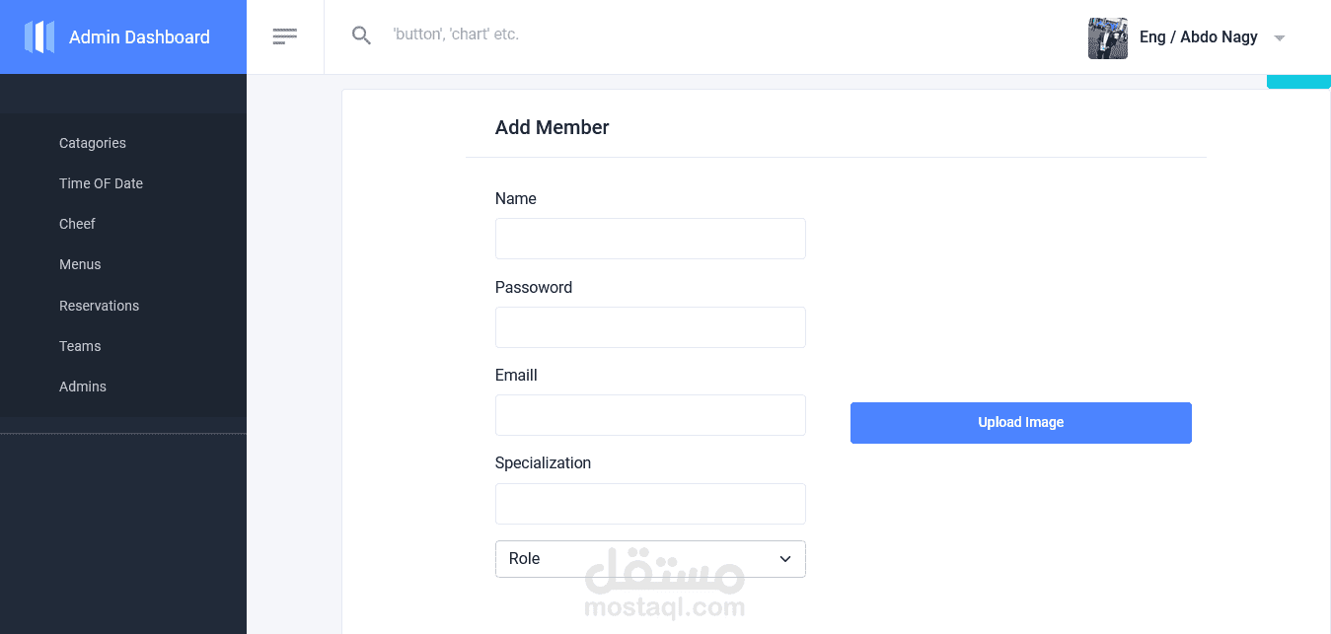This screenshot has width=1331, height=634.
Task: Click the chevron on the Role select
Action: (785, 559)
